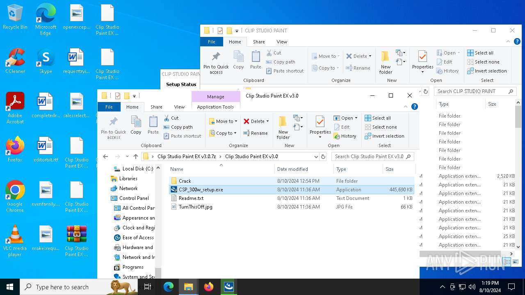Expand Properties dropdown in CLIP STUDIO PAINT window
Image resolution: width=525 pixels, height=295 pixels.
pos(422,72)
